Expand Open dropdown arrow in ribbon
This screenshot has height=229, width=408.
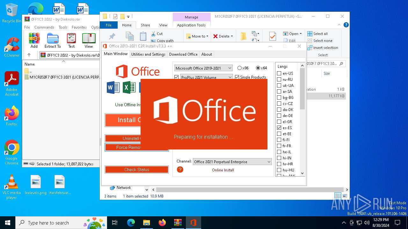(x=301, y=34)
